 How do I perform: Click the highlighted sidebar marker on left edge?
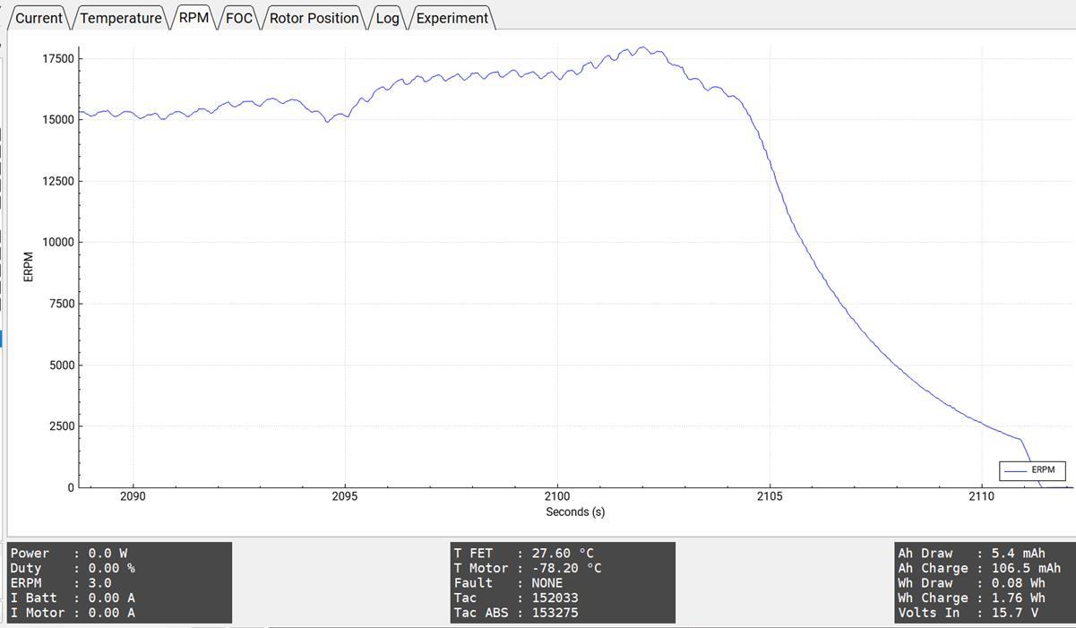pos(3,340)
